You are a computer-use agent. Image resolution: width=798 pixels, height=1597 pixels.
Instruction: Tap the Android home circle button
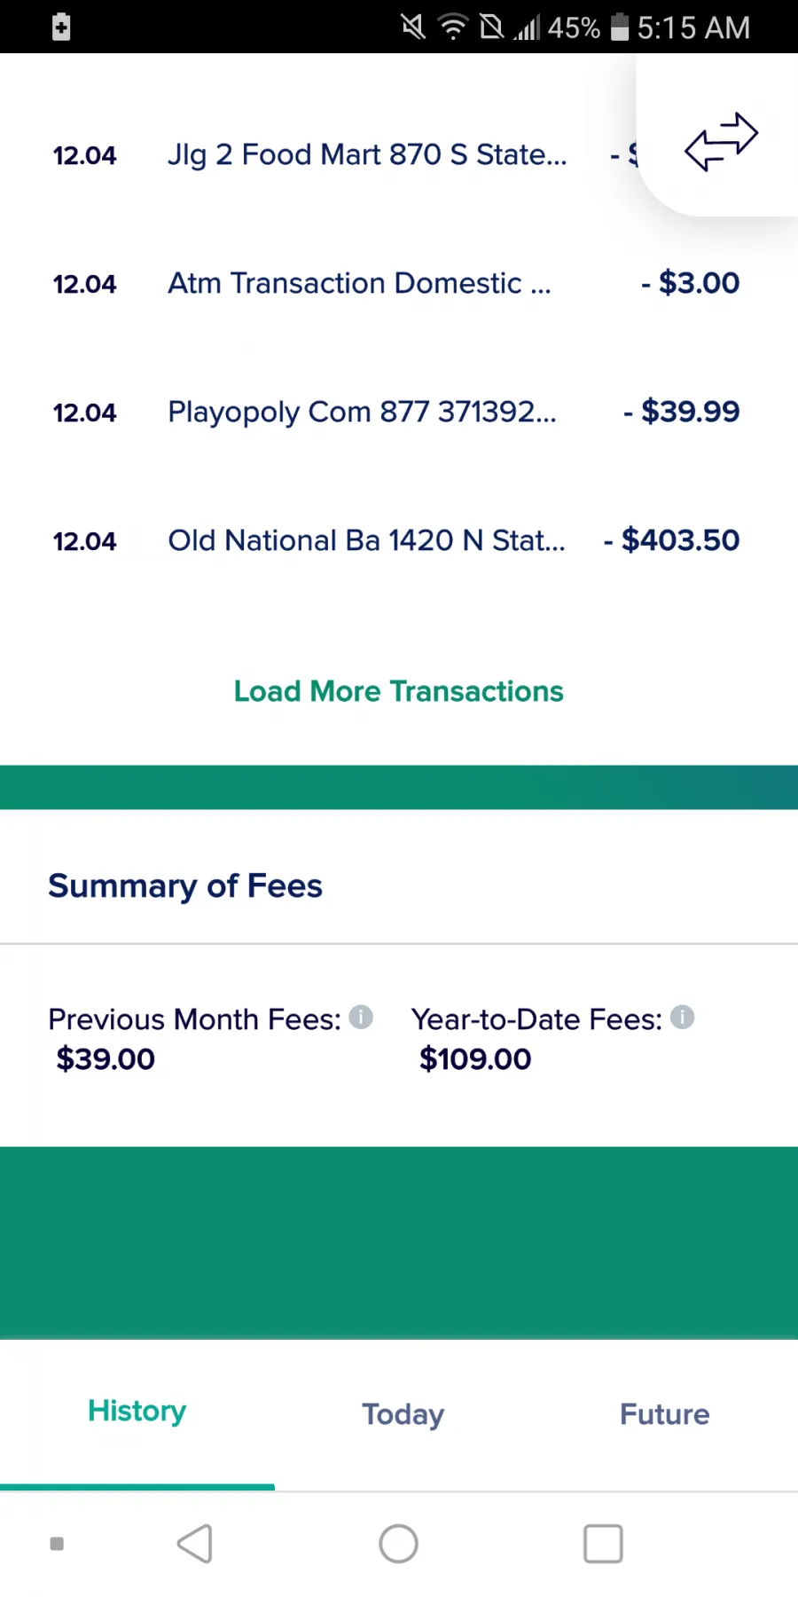click(399, 1544)
